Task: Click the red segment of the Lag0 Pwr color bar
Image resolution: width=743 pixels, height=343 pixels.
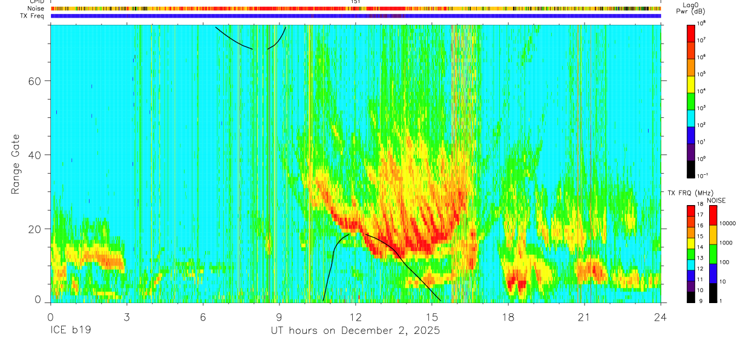Action: tap(691, 33)
